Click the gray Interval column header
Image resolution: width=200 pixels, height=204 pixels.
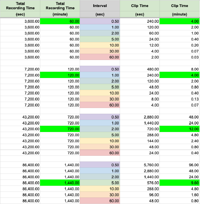(100, 6)
